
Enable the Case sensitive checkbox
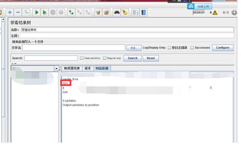pos(82,58)
